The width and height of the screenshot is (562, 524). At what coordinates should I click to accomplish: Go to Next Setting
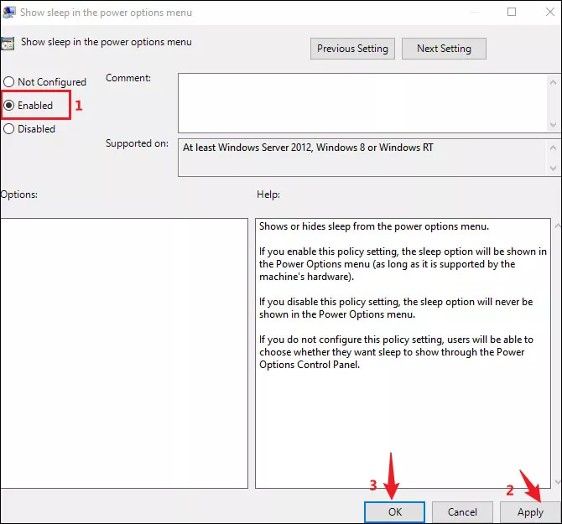(444, 49)
